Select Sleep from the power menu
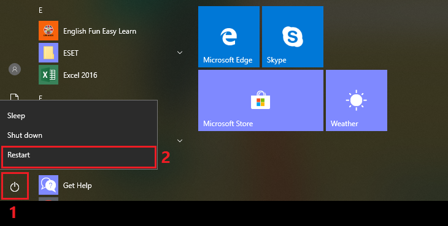448x226 pixels. [x=79, y=116]
